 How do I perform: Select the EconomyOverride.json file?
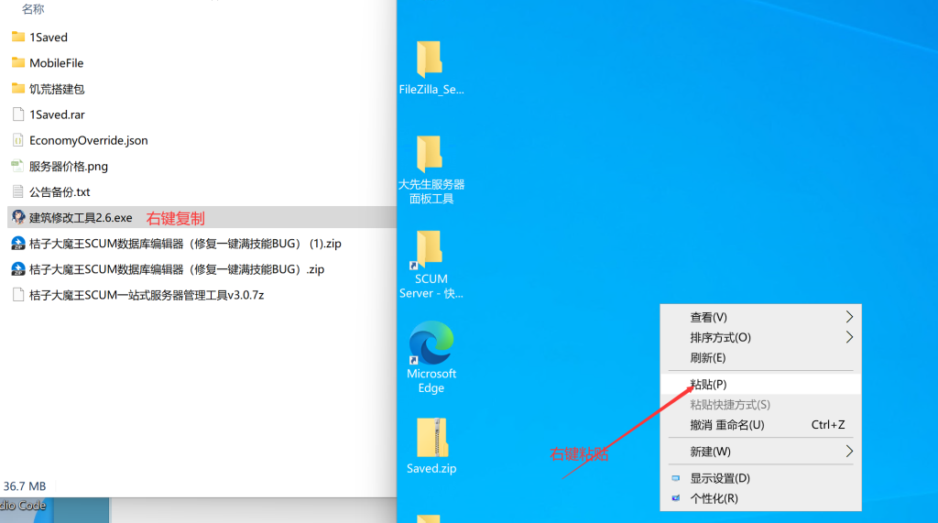click(88, 140)
